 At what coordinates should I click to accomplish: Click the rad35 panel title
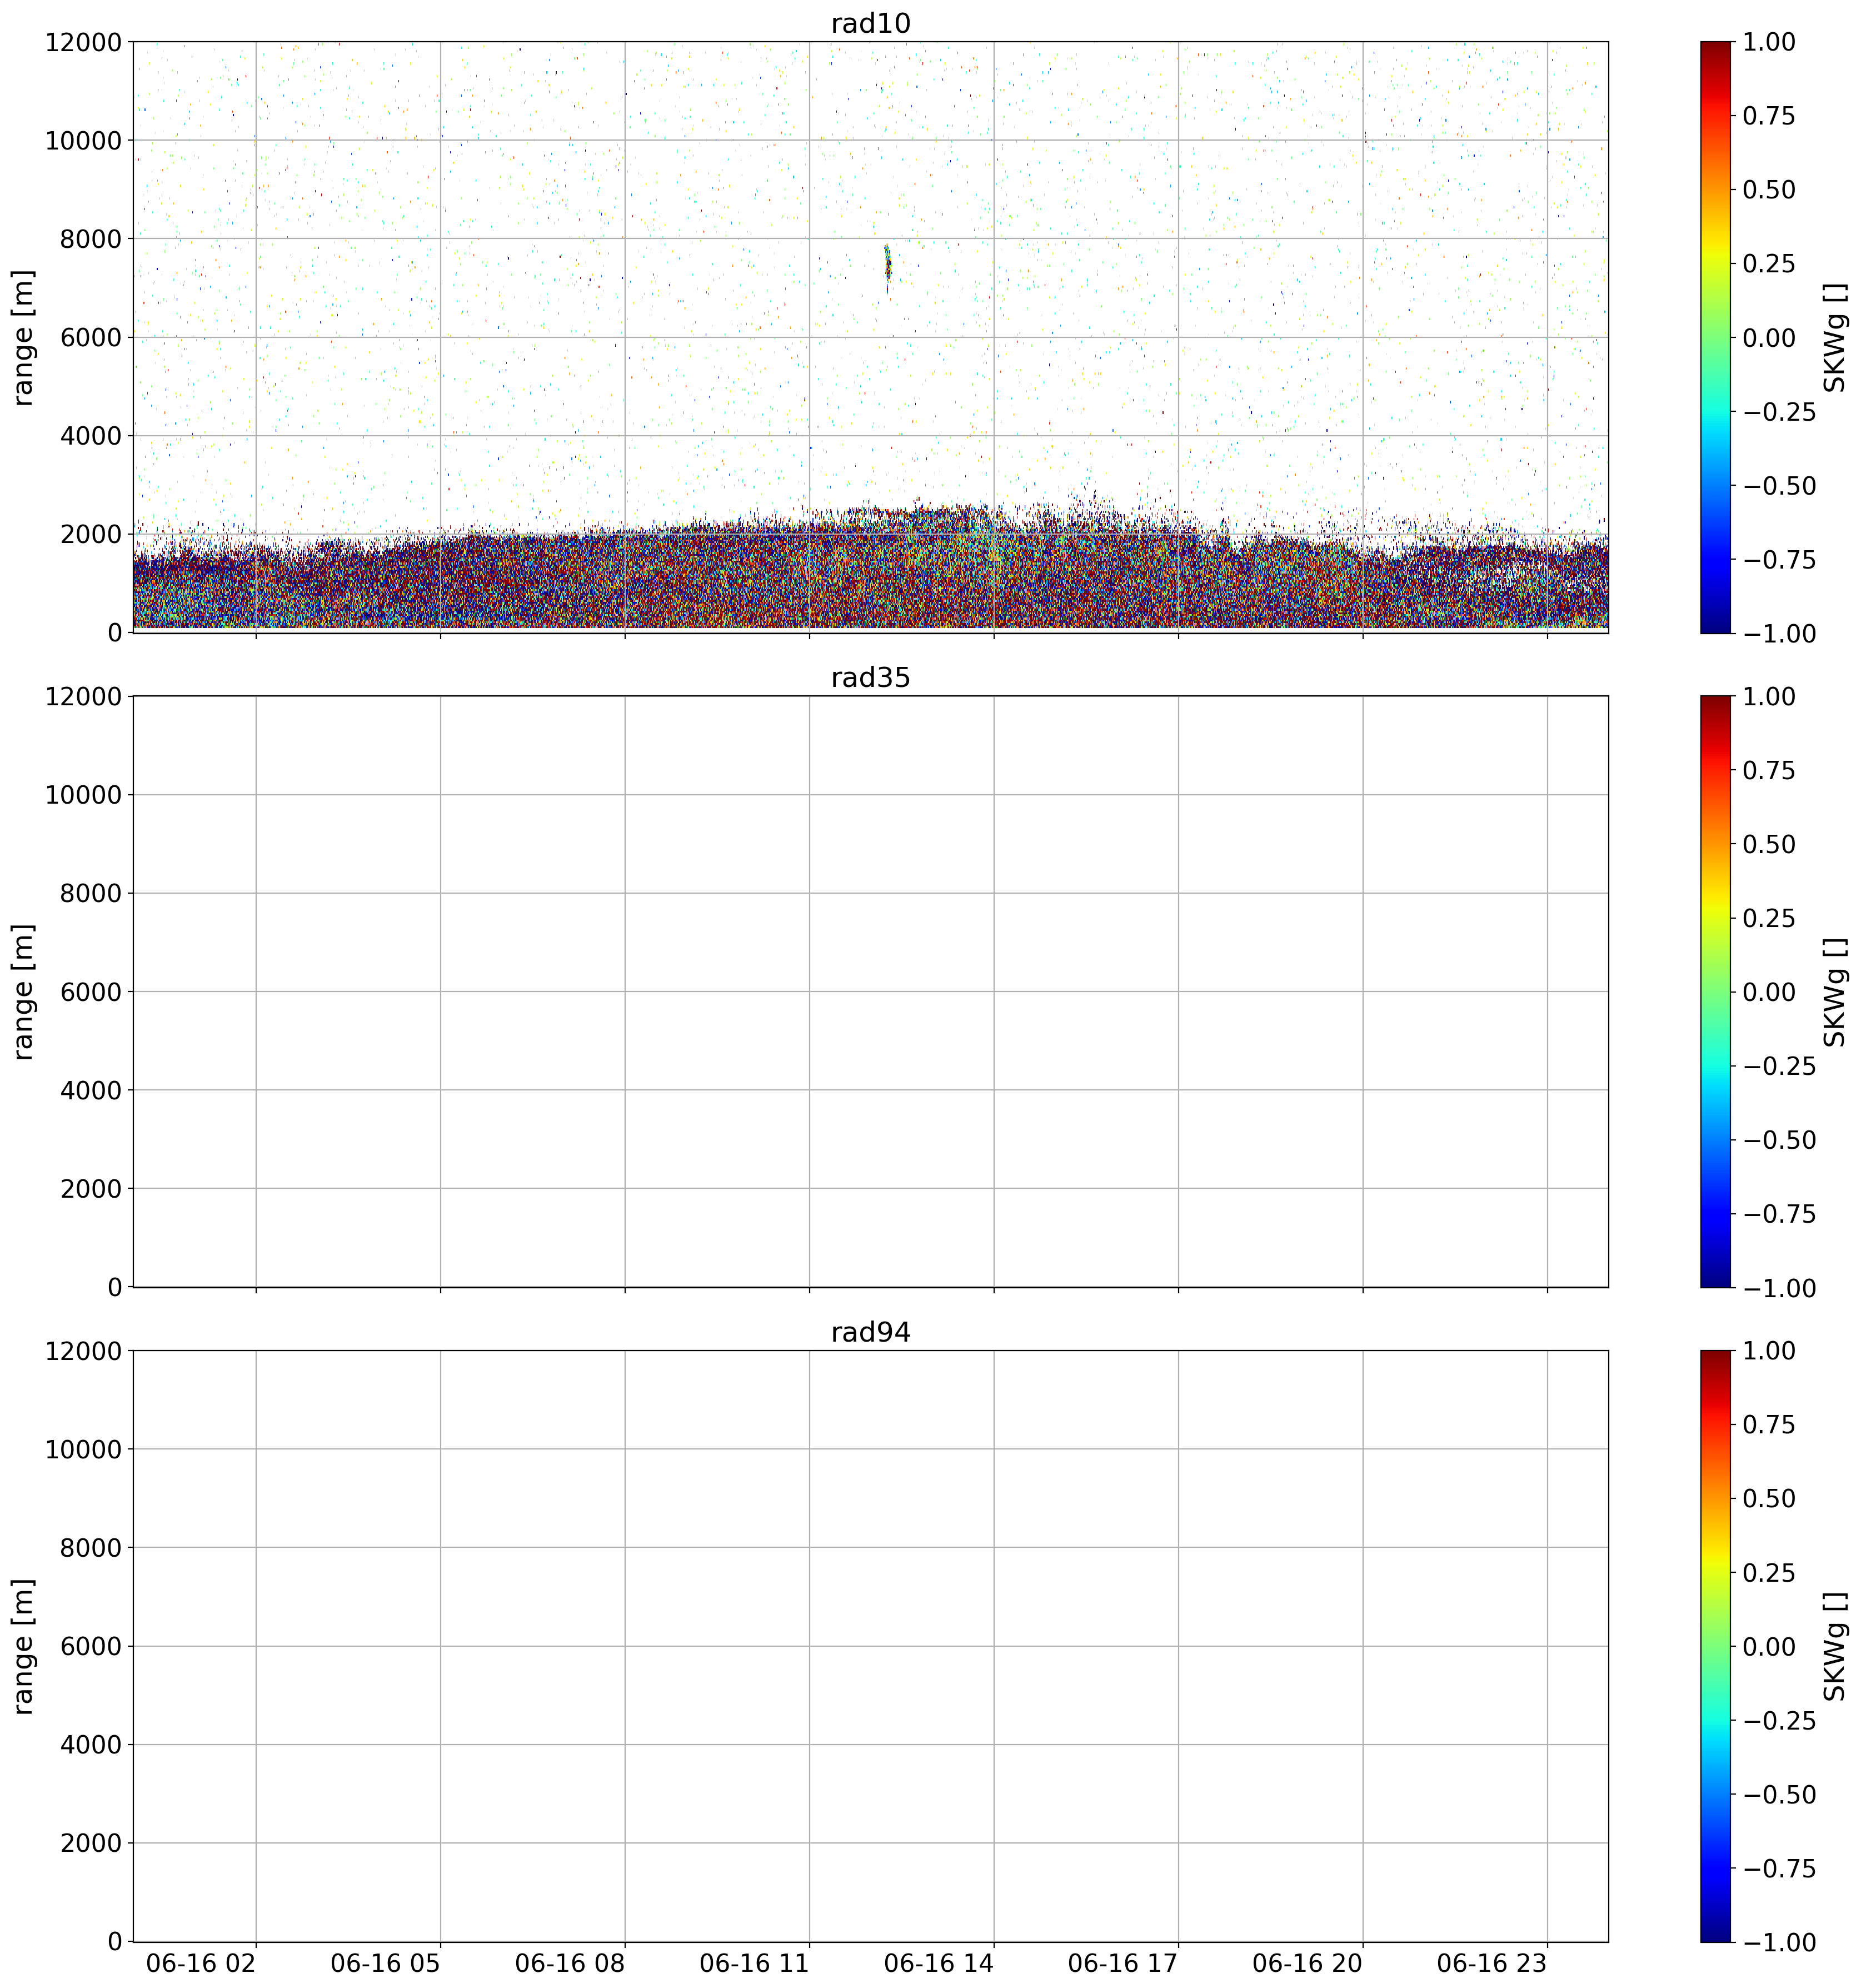click(870, 678)
